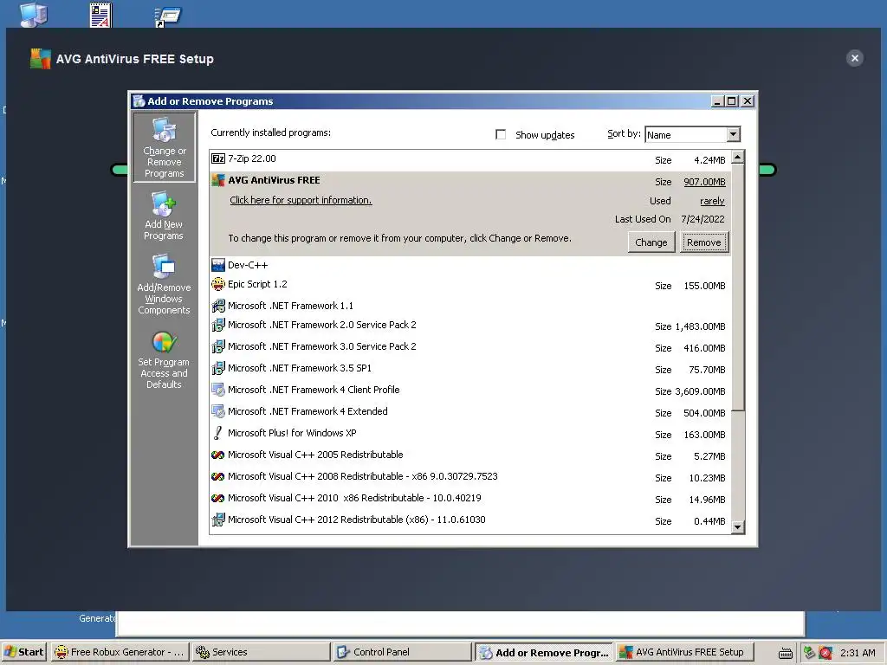The width and height of the screenshot is (887, 665).
Task: Click the system clock showing 2:31 AM
Action: tap(858, 653)
